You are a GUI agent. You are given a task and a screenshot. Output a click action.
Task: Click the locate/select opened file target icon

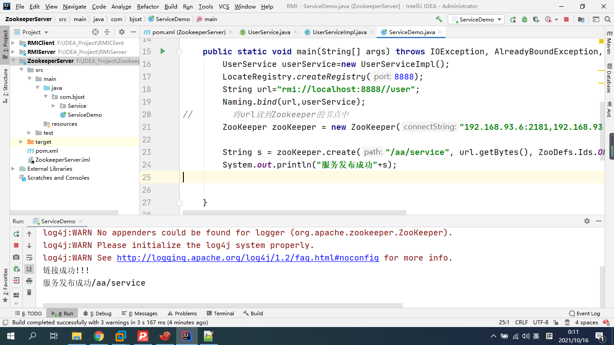[x=95, y=32]
